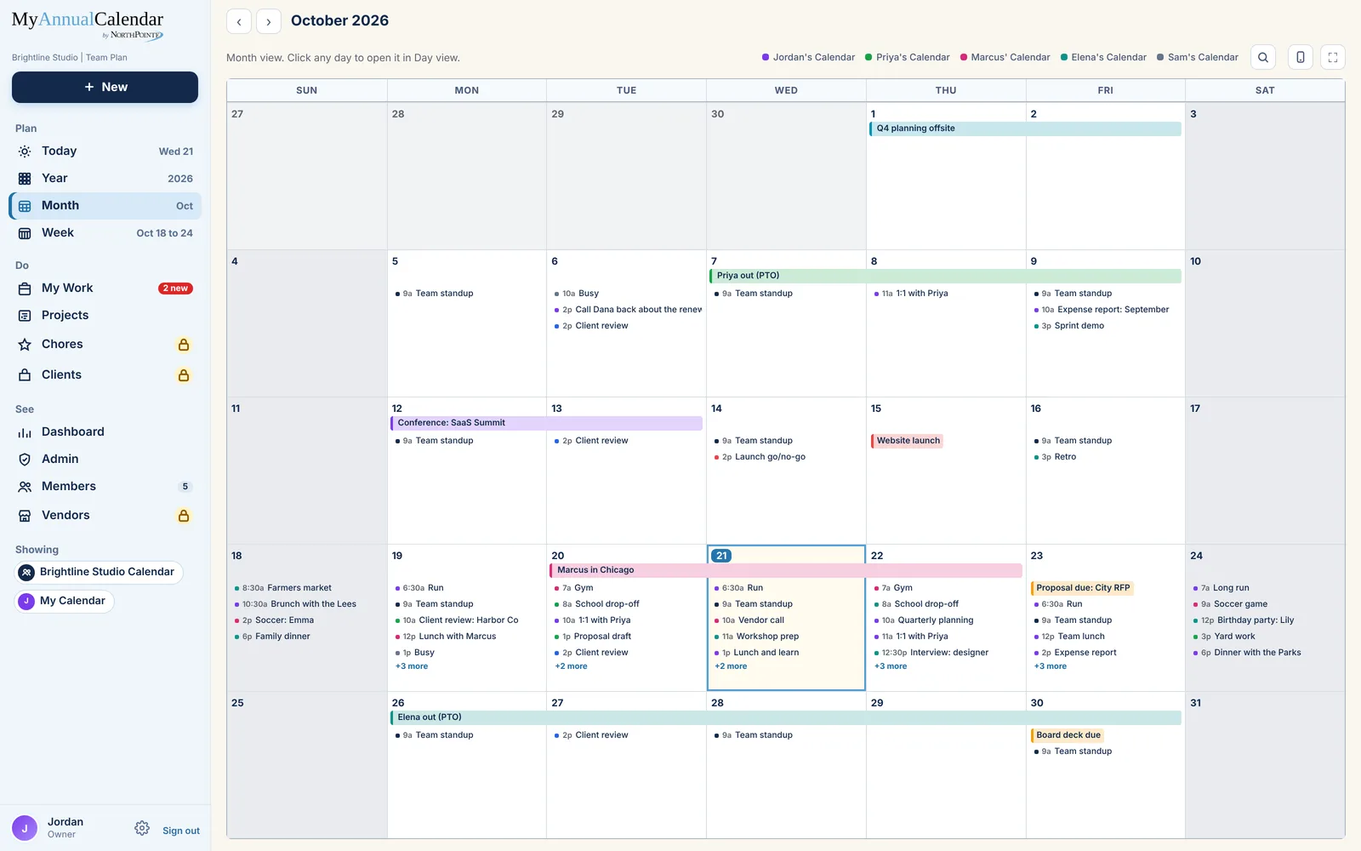Click the Projects list icon
This screenshot has width=1361, height=851.
coord(25,316)
